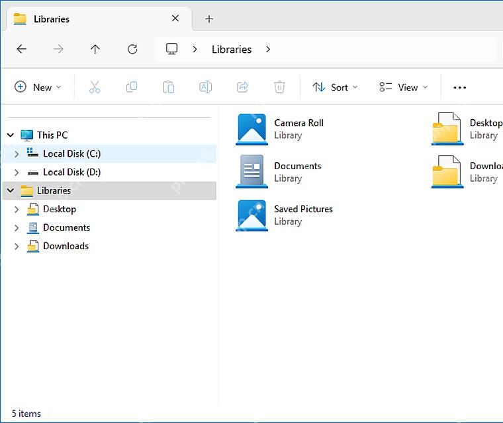Refresh the Libraries view
Viewport: 503px width, 423px height.
[x=132, y=49]
